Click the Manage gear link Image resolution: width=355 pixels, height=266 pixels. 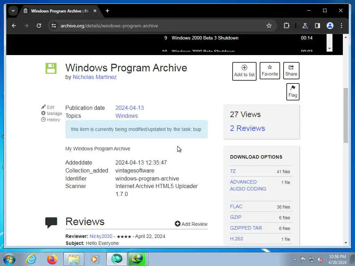[52, 113]
